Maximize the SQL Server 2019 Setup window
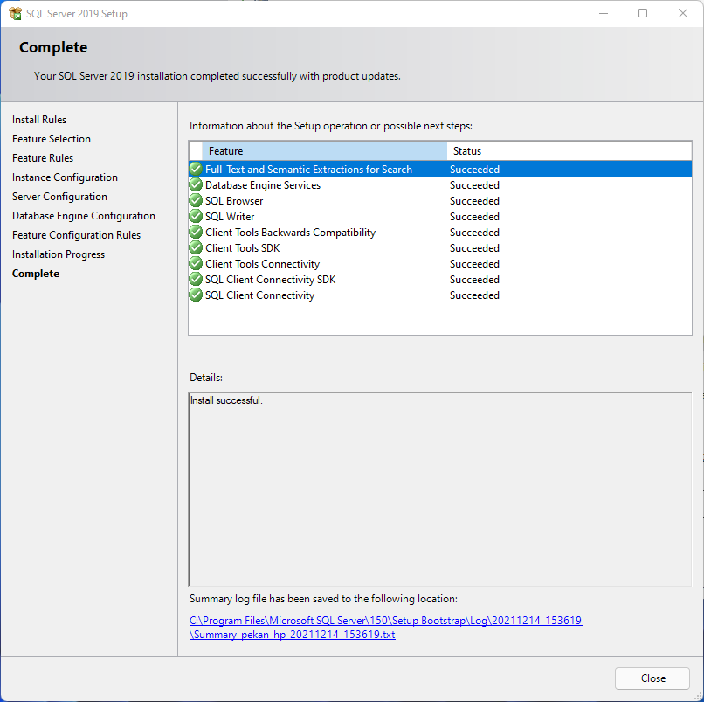 click(643, 13)
